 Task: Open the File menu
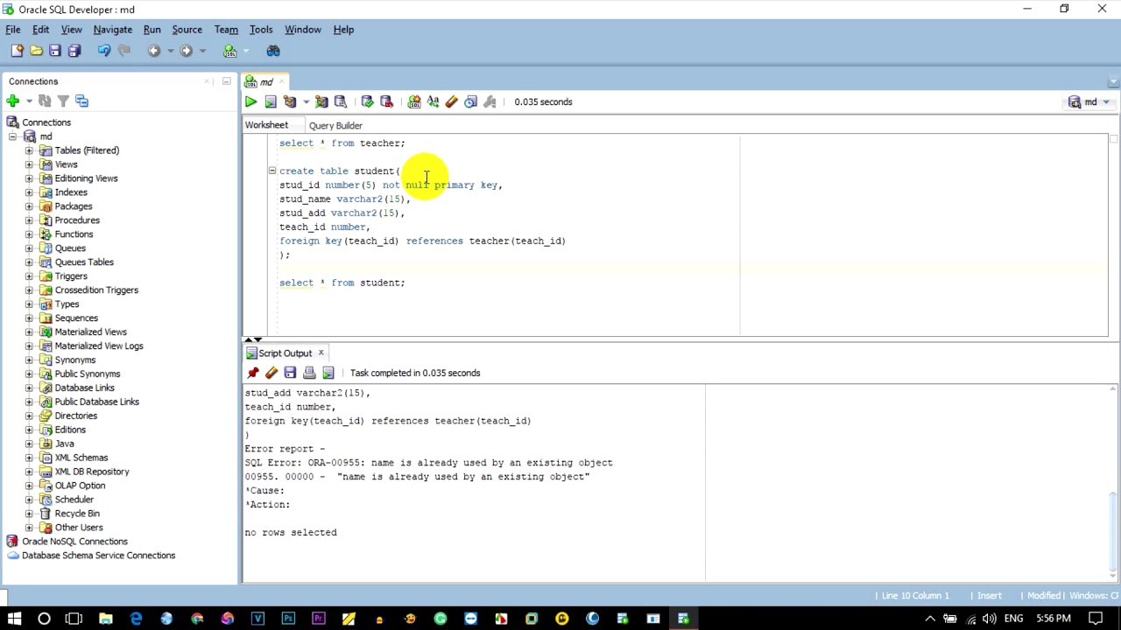[13, 30]
